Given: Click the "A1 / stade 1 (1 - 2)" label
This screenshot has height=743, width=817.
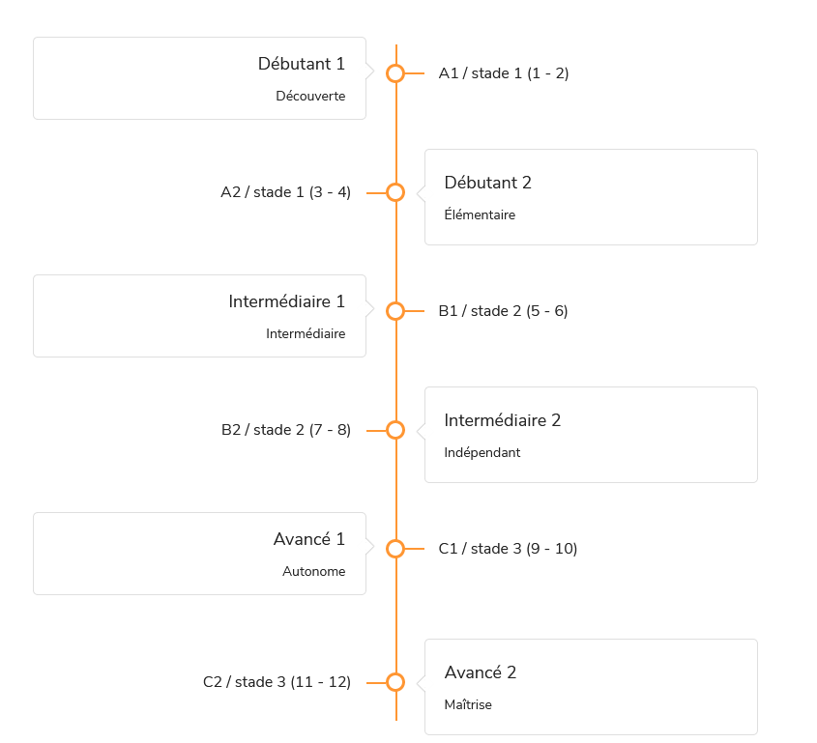Looking at the screenshot, I should point(504,73).
